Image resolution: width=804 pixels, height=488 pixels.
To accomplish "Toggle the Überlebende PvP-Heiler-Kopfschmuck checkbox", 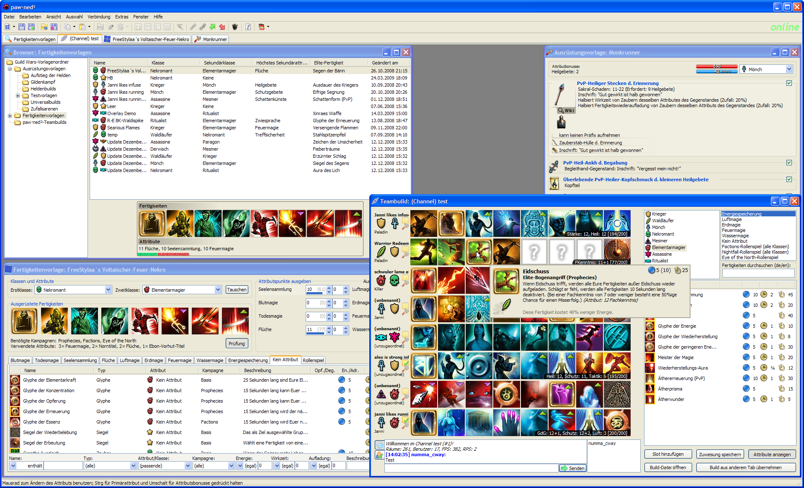I will [789, 180].
